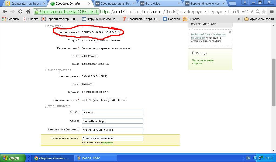Click the zoom magnifier in address bar
This screenshot has width=276, height=162.
coord(258,12)
